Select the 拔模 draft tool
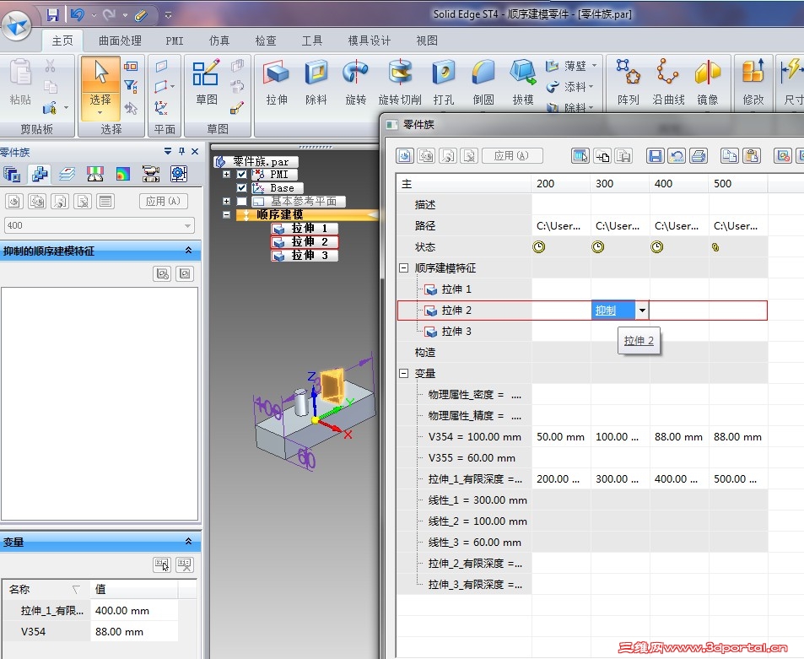The height and width of the screenshot is (659, 804). (x=523, y=83)
